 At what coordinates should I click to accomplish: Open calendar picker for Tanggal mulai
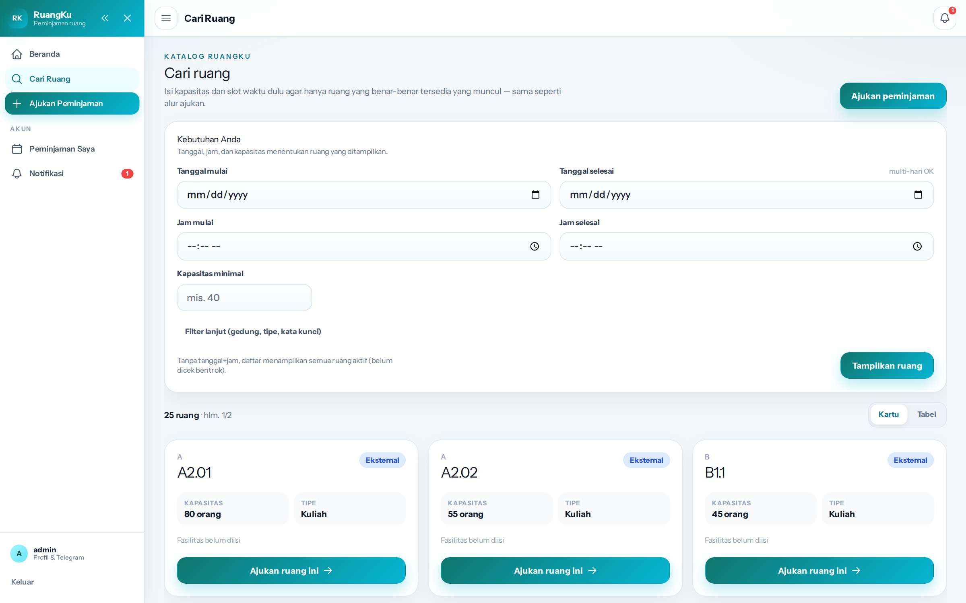point(535,195)
